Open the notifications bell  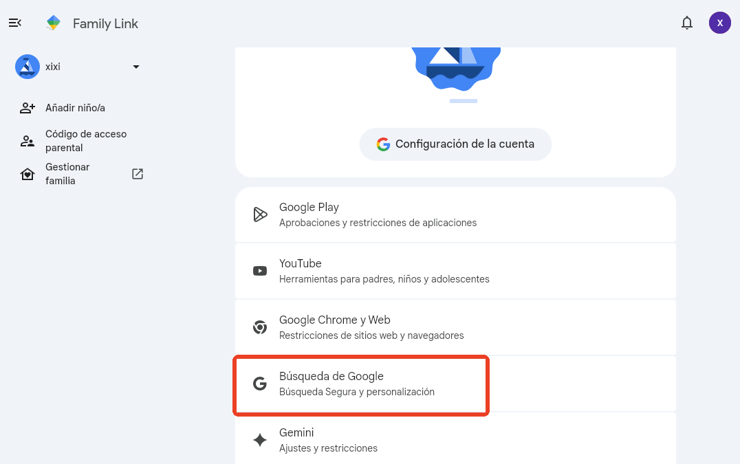686,23
